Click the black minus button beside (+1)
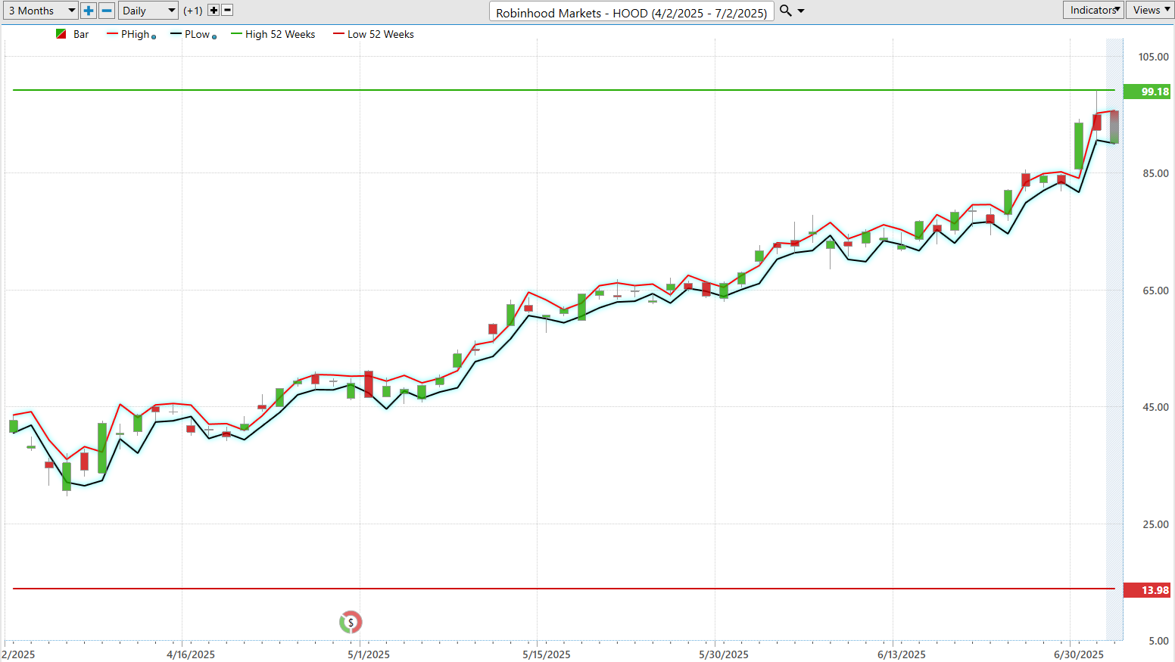This screenshot has height=662, width=1175. 227,11
